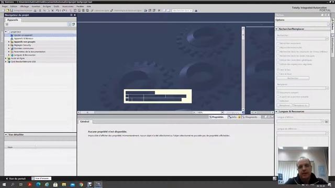Screen dimensions: 335x188
Task: Click the navigator overview export icon
Action: tap(73, 25)
